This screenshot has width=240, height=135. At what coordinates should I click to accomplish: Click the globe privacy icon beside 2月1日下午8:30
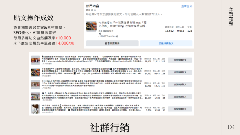(x=116, y=36)
